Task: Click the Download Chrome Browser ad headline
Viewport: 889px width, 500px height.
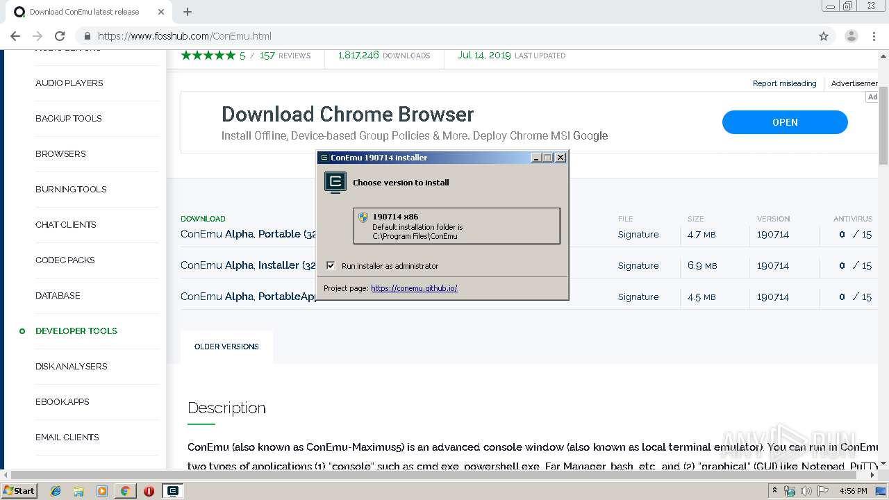Action: click(347, 114)
